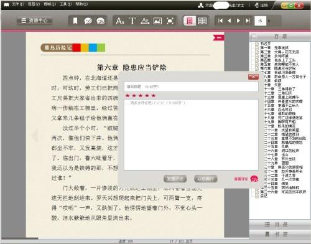Click the chapter heading 第六章 隐患应当铲除 on page
The height and width of the screenshot is (244, 311).
[x=132, y=67]
